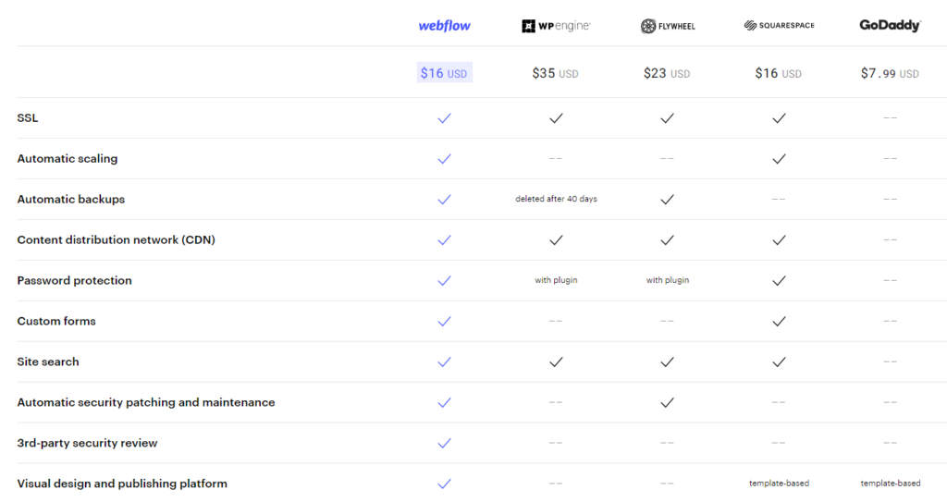The height and width of the screenshot is (502, 947).
Task: Click the $35 USD WP Engine price
Action: (556, 73)
